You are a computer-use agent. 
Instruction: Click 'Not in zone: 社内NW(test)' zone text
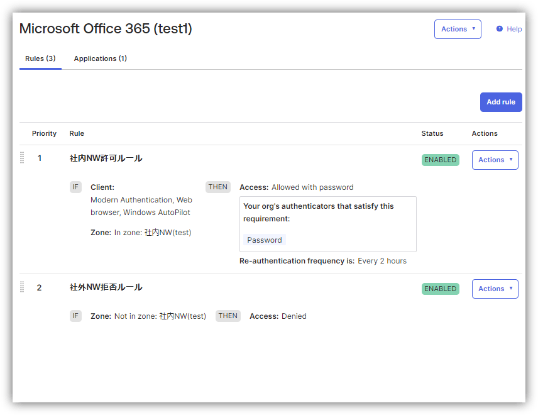point(160,316)
